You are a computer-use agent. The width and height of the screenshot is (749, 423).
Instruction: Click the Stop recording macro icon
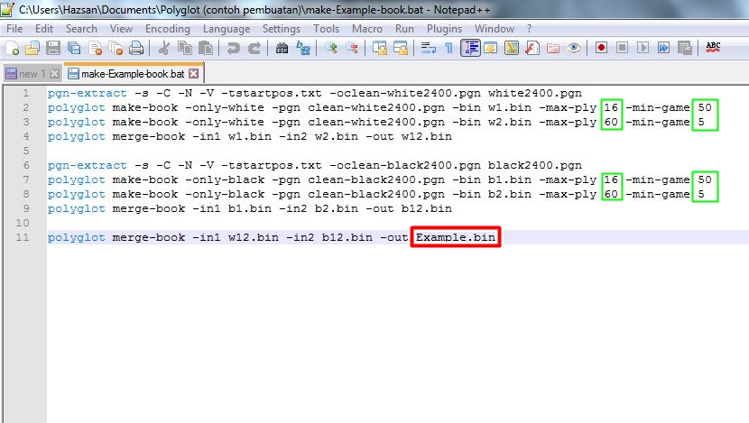coord(622,48)
